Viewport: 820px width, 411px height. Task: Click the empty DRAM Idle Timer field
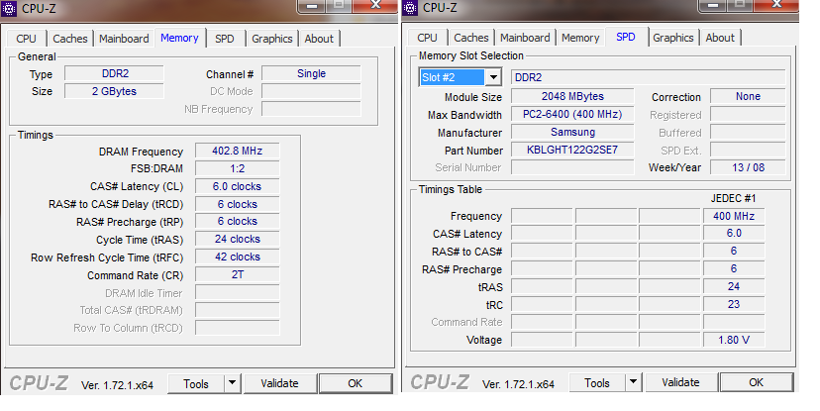pyautogui.click(x=238, y=293)
